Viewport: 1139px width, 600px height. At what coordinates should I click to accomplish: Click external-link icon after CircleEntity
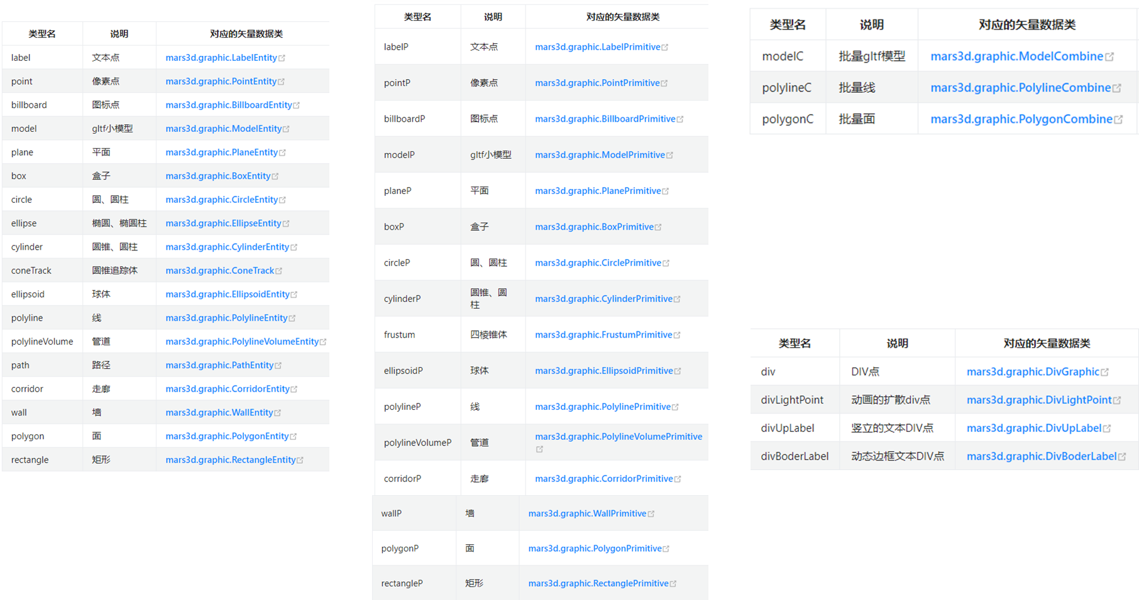(x=282, y=200)
